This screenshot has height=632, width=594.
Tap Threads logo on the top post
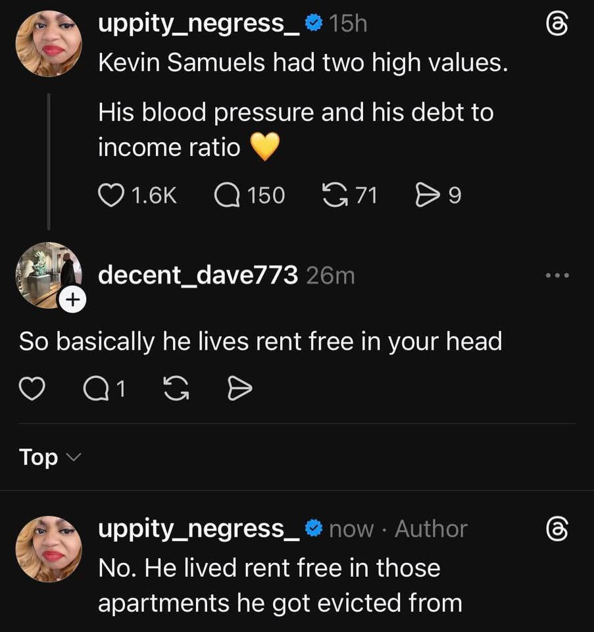(558, 25)
